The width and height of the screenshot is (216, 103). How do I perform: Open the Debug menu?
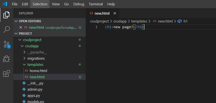click(79, 4)
